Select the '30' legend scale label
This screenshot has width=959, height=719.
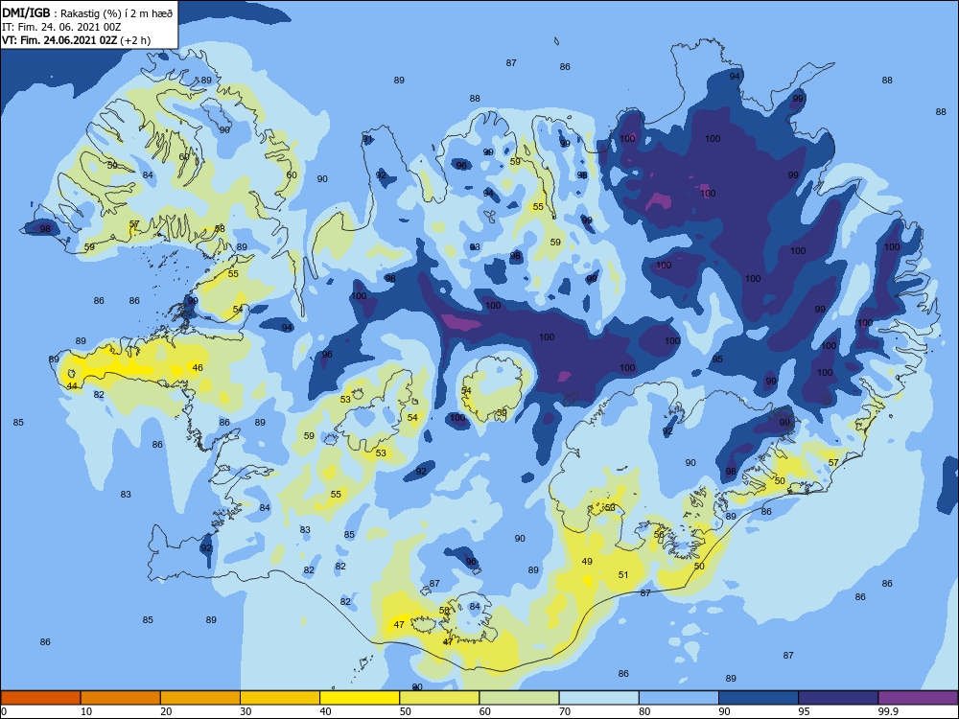246,711
